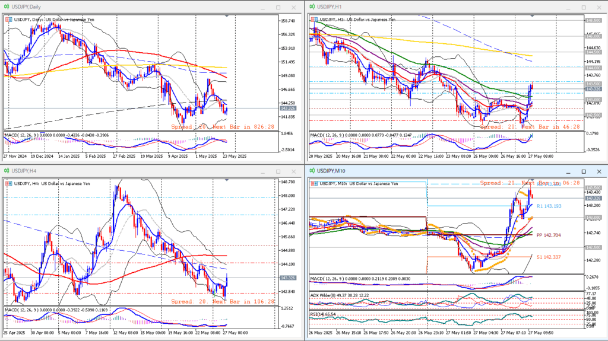Viewport: 608px width, 341px height.
Task: Click the R1 143.193 pivot label
Action: click(549, 206)
